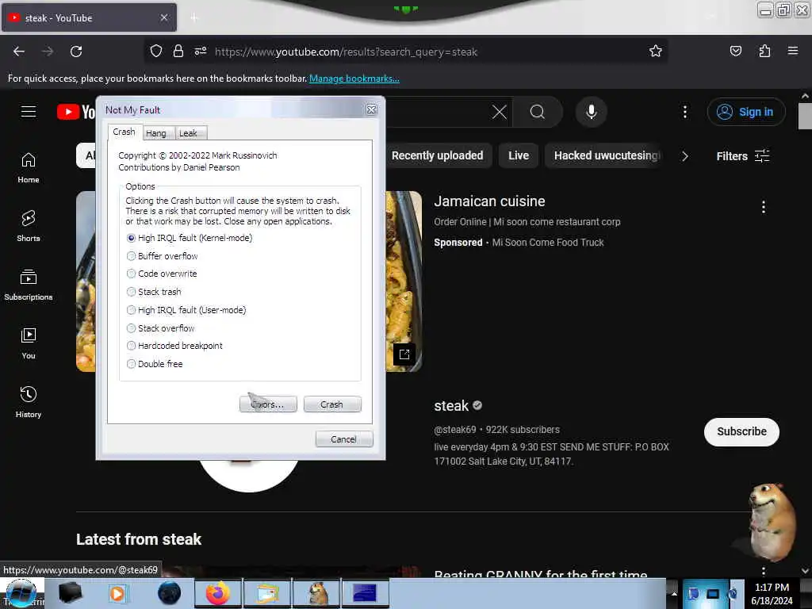Open the Pocket save icon
Viewport: 812px width, 609px height.
(735, 52)
